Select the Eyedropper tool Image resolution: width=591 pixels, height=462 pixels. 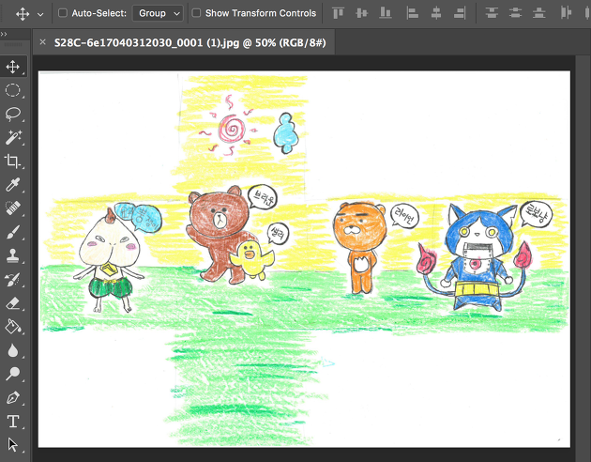[13, 185]
